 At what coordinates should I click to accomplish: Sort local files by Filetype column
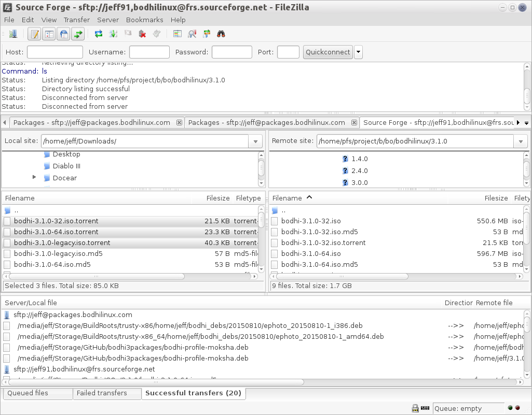click(x=249, y=198)
